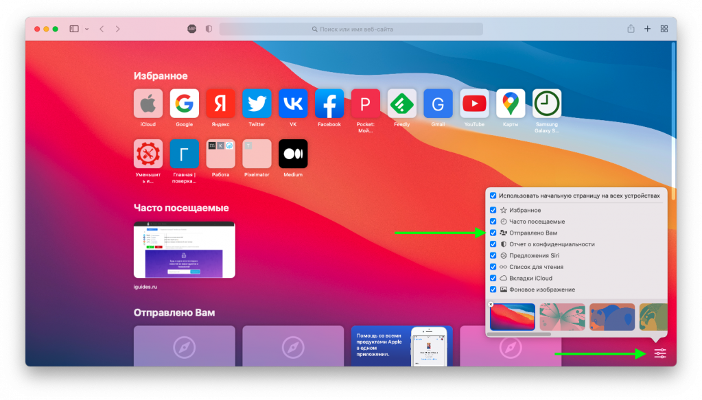Open the first Отправлено Вам placeholder card

tap(184, 346)
